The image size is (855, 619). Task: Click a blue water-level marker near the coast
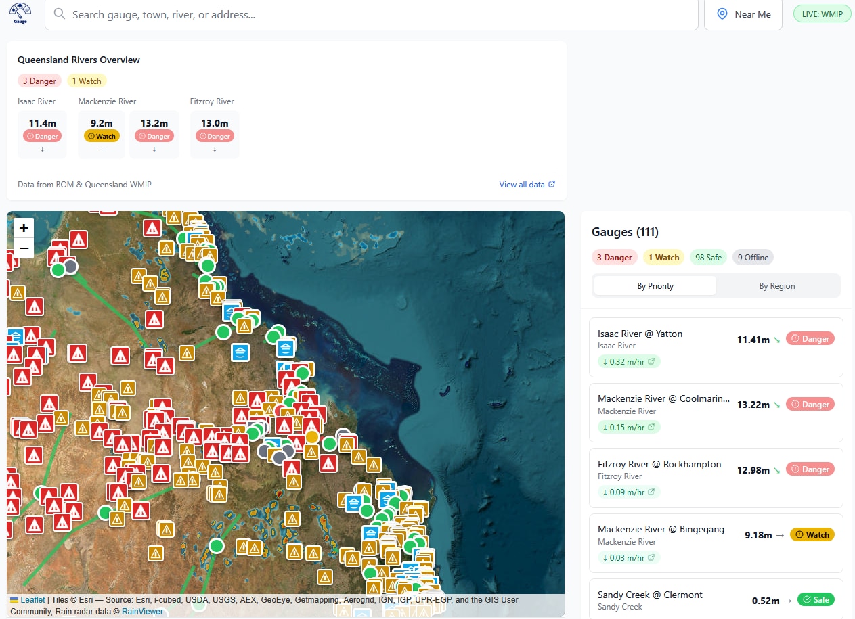click(x=240, y=352)
